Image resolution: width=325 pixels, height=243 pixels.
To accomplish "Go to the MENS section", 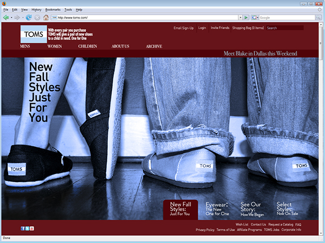I will click(25, 46).
